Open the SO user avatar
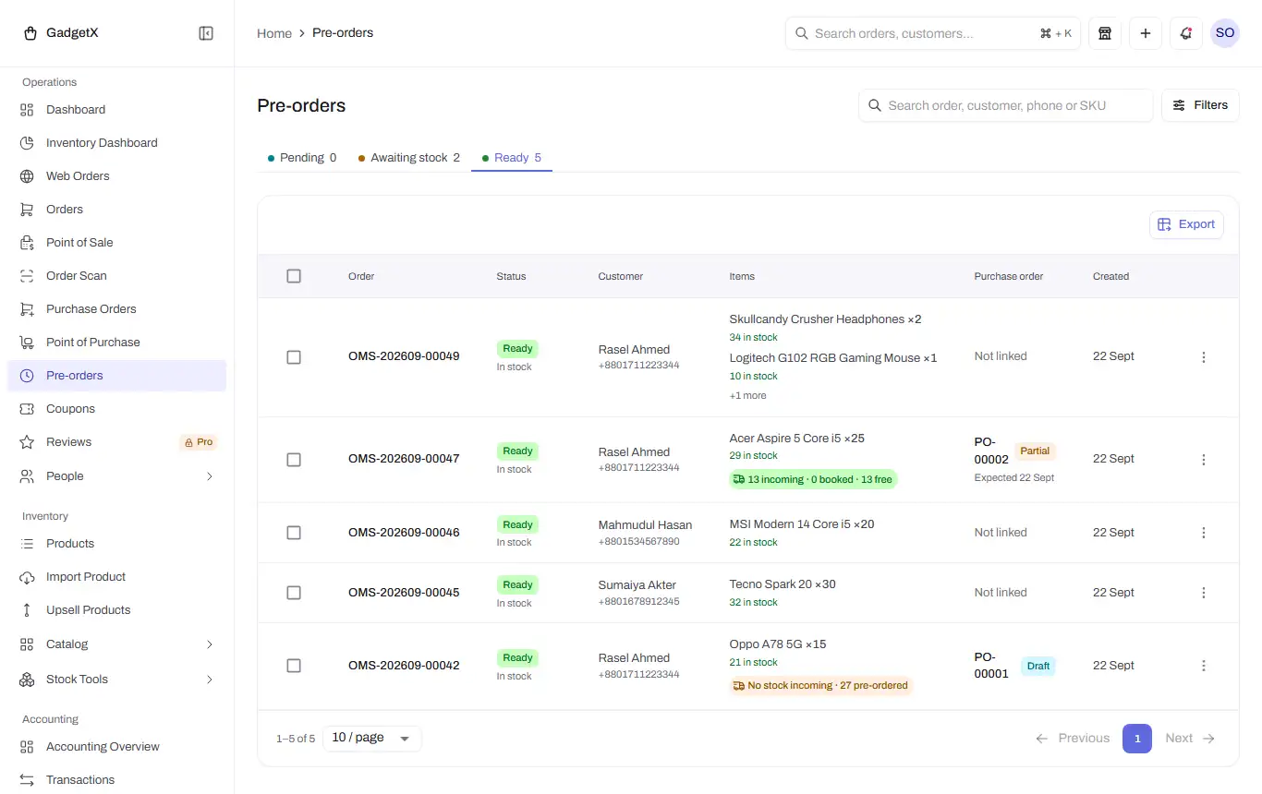 [1225, 33]
